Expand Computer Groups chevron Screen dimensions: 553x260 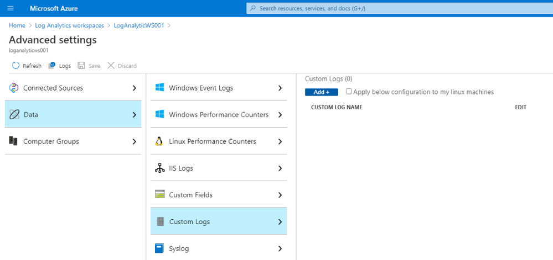click(x=135, y=141)
